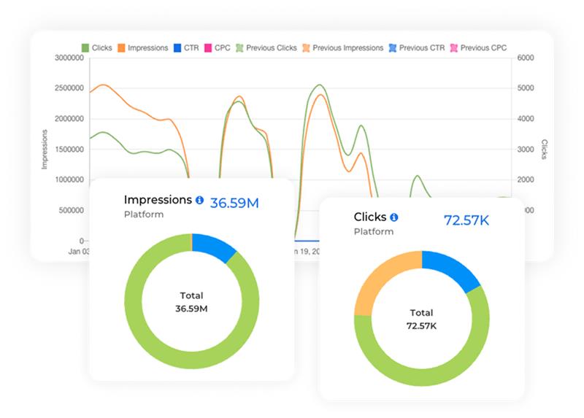This screenshot has width=584, height=418.
Task: Toggle the Previous CTR legend series
Action: click(417, 48)
